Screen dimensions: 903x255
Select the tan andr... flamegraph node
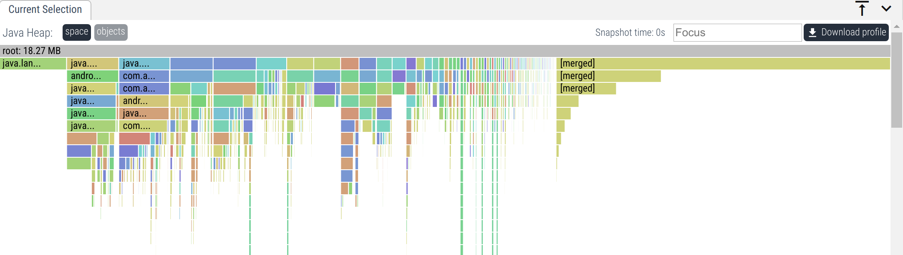144,101
